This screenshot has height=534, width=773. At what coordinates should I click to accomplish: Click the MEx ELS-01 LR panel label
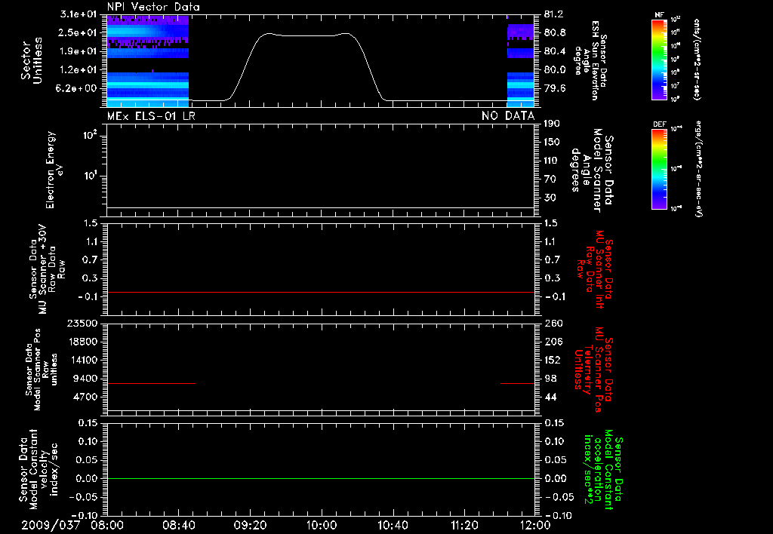pyautogui.click(x=151, y=115)
